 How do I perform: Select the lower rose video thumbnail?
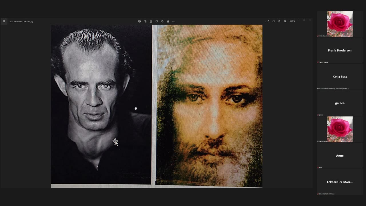pos(340,129)
